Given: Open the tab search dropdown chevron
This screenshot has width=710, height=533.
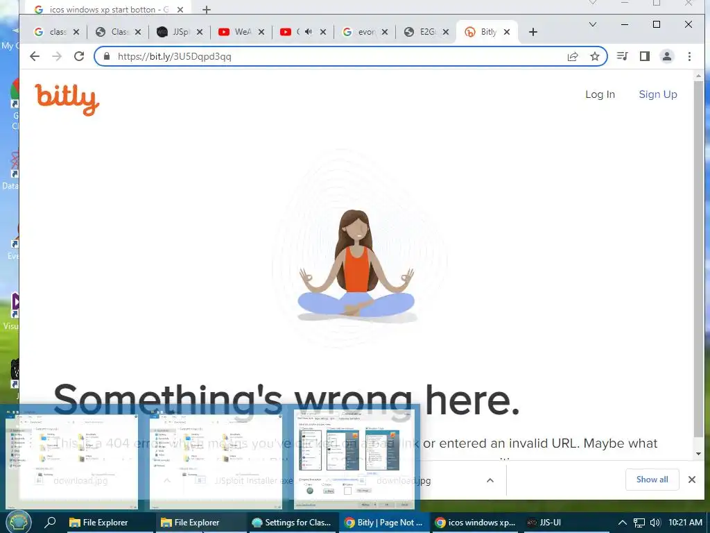Looking at the screenshot, I should click(592, 24).
